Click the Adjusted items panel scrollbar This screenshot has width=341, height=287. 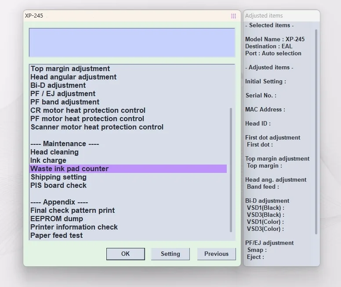click(x=316, y=132)
